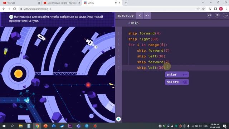
Task: Open Microsoft Teams from the taskbar
Action: 78,126
